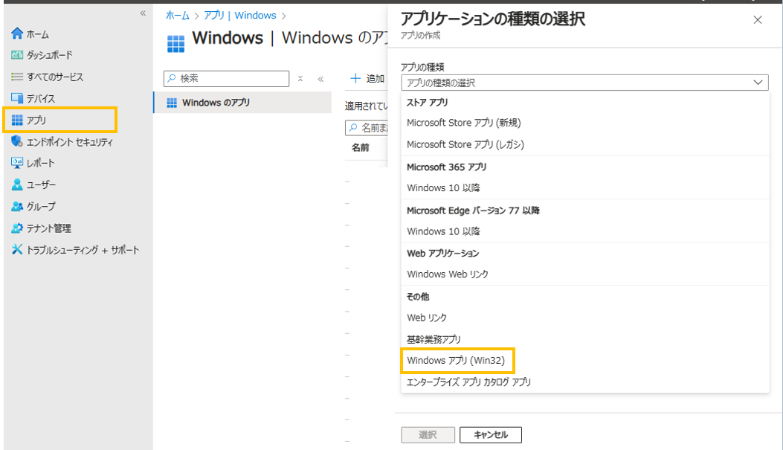Click the ストア アプリ group heading
Viewport: 783px width, 450px height.
click(x=428, y=103)
